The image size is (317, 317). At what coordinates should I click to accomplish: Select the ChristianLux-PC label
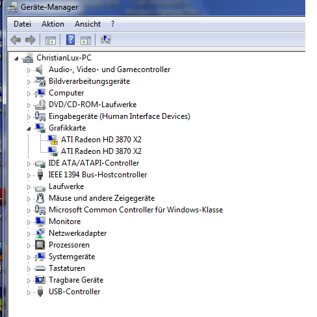[64, 58]
